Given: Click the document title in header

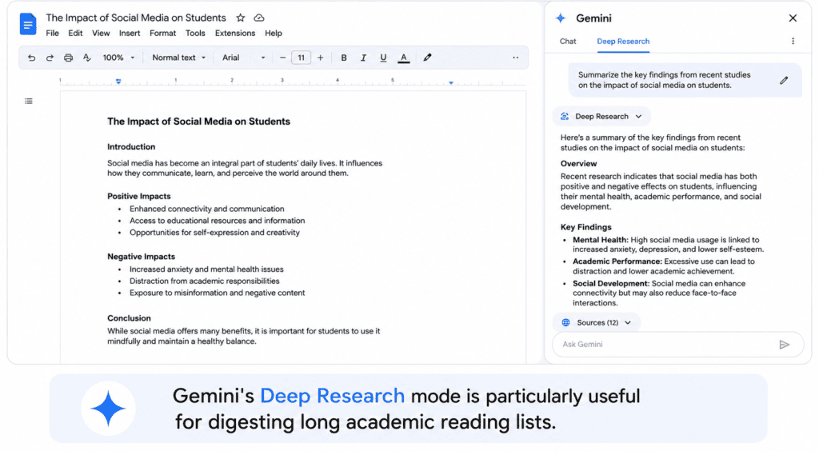Looking at the screenshot, I should click(136, 18).
